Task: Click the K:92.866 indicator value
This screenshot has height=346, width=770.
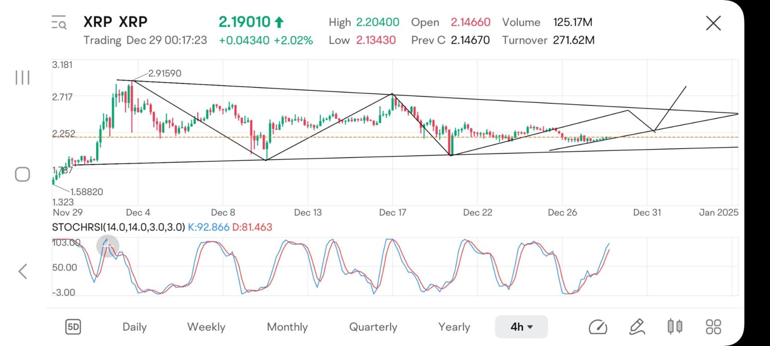Action: (x=208, y=227)
